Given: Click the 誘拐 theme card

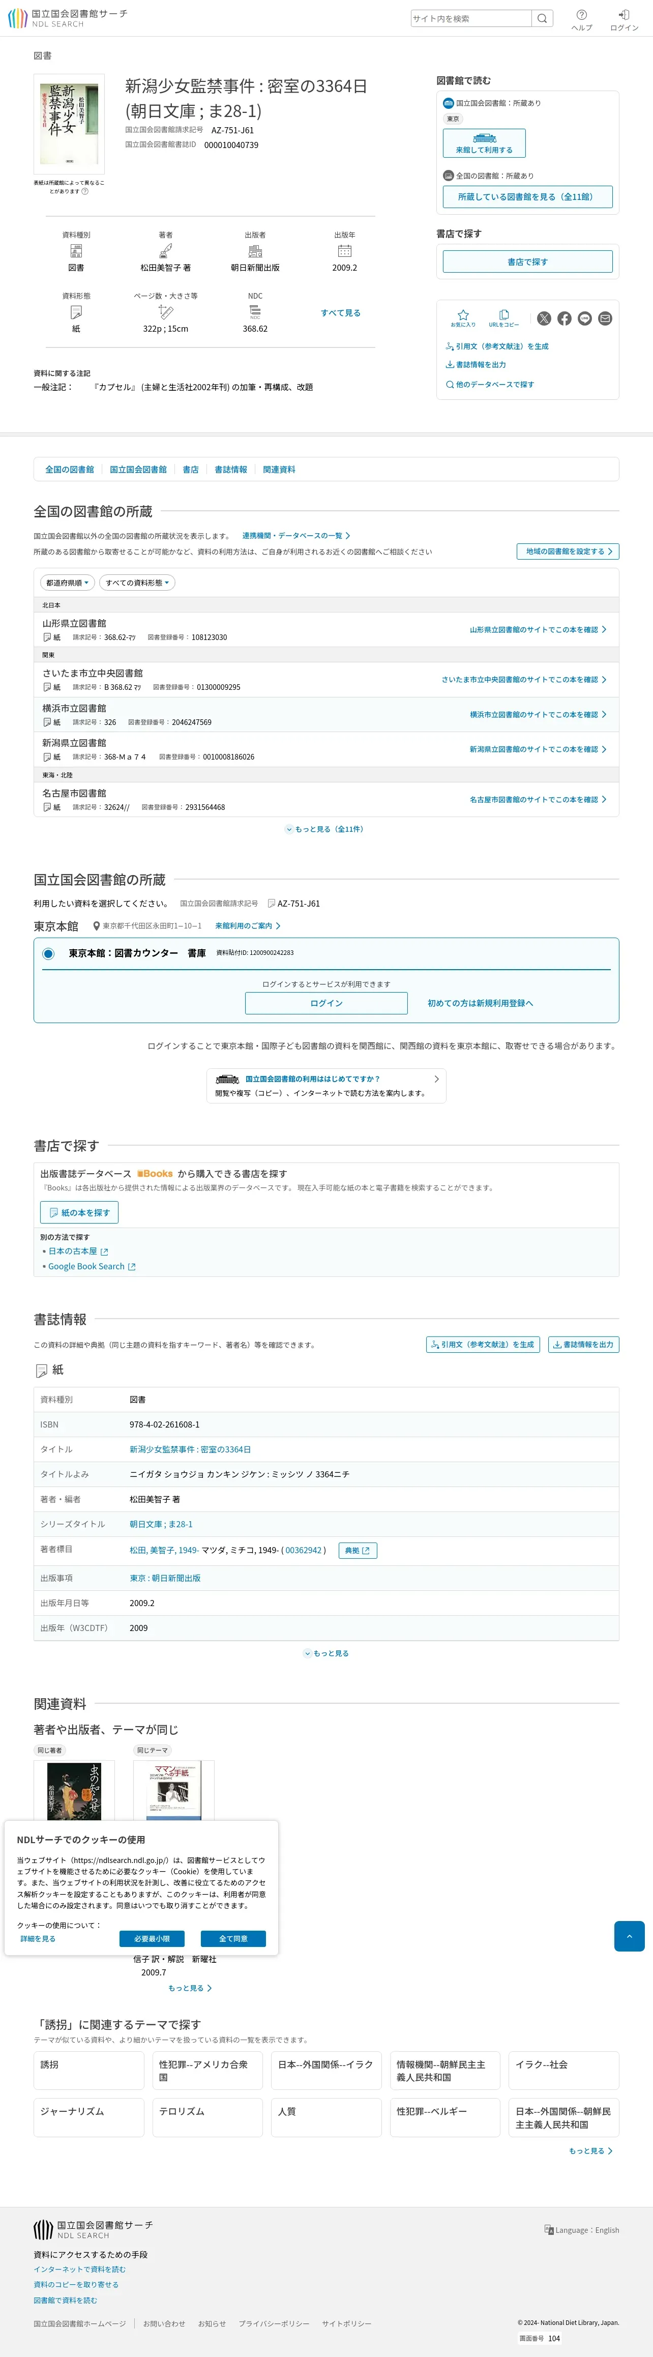Looking at the screenshot, I should [88, 2072].
